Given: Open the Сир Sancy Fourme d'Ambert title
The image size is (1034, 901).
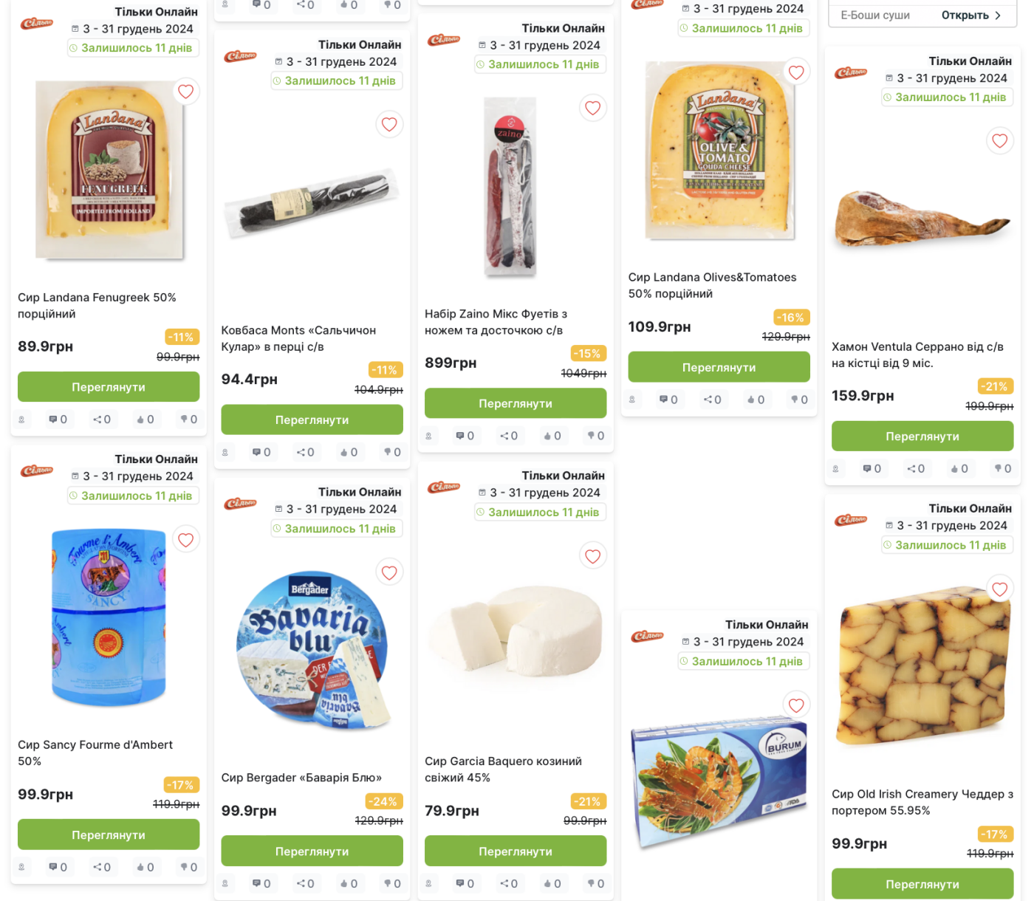Looking at the screenshot, I should tap(95, 753).
